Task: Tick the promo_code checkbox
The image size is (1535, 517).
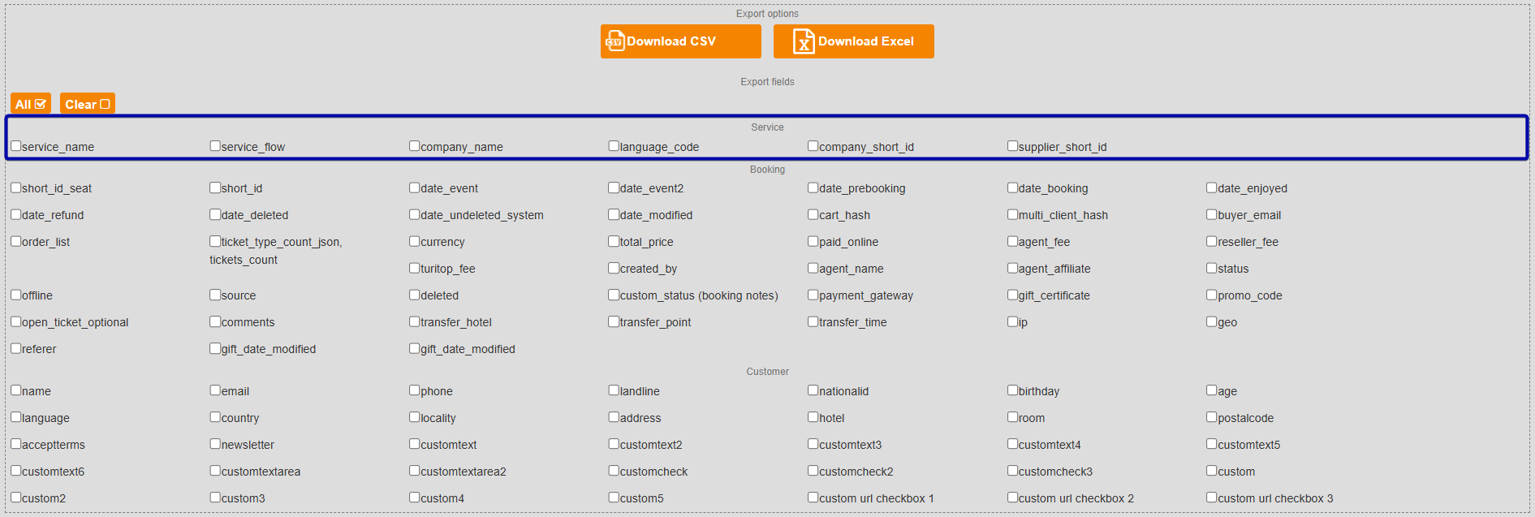Action: click(1212, 295)
